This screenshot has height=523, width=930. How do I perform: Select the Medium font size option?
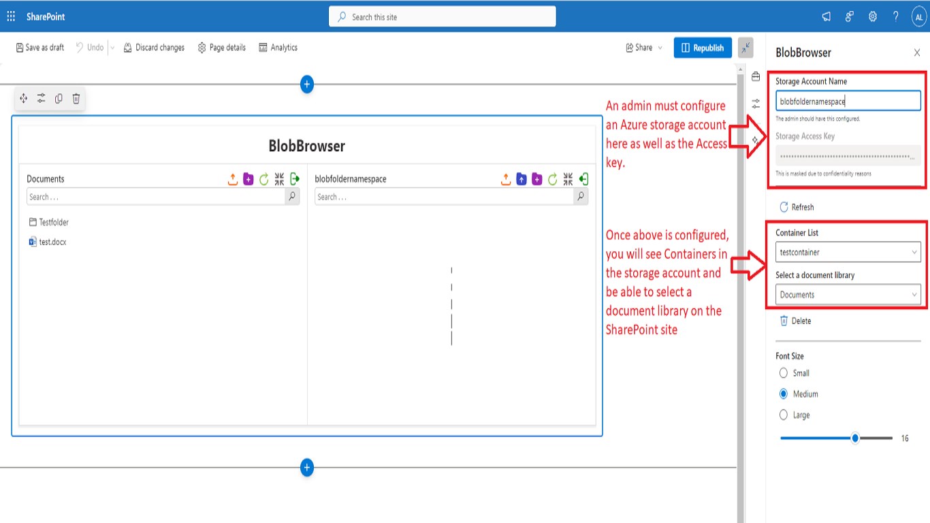tap(784, 394)
